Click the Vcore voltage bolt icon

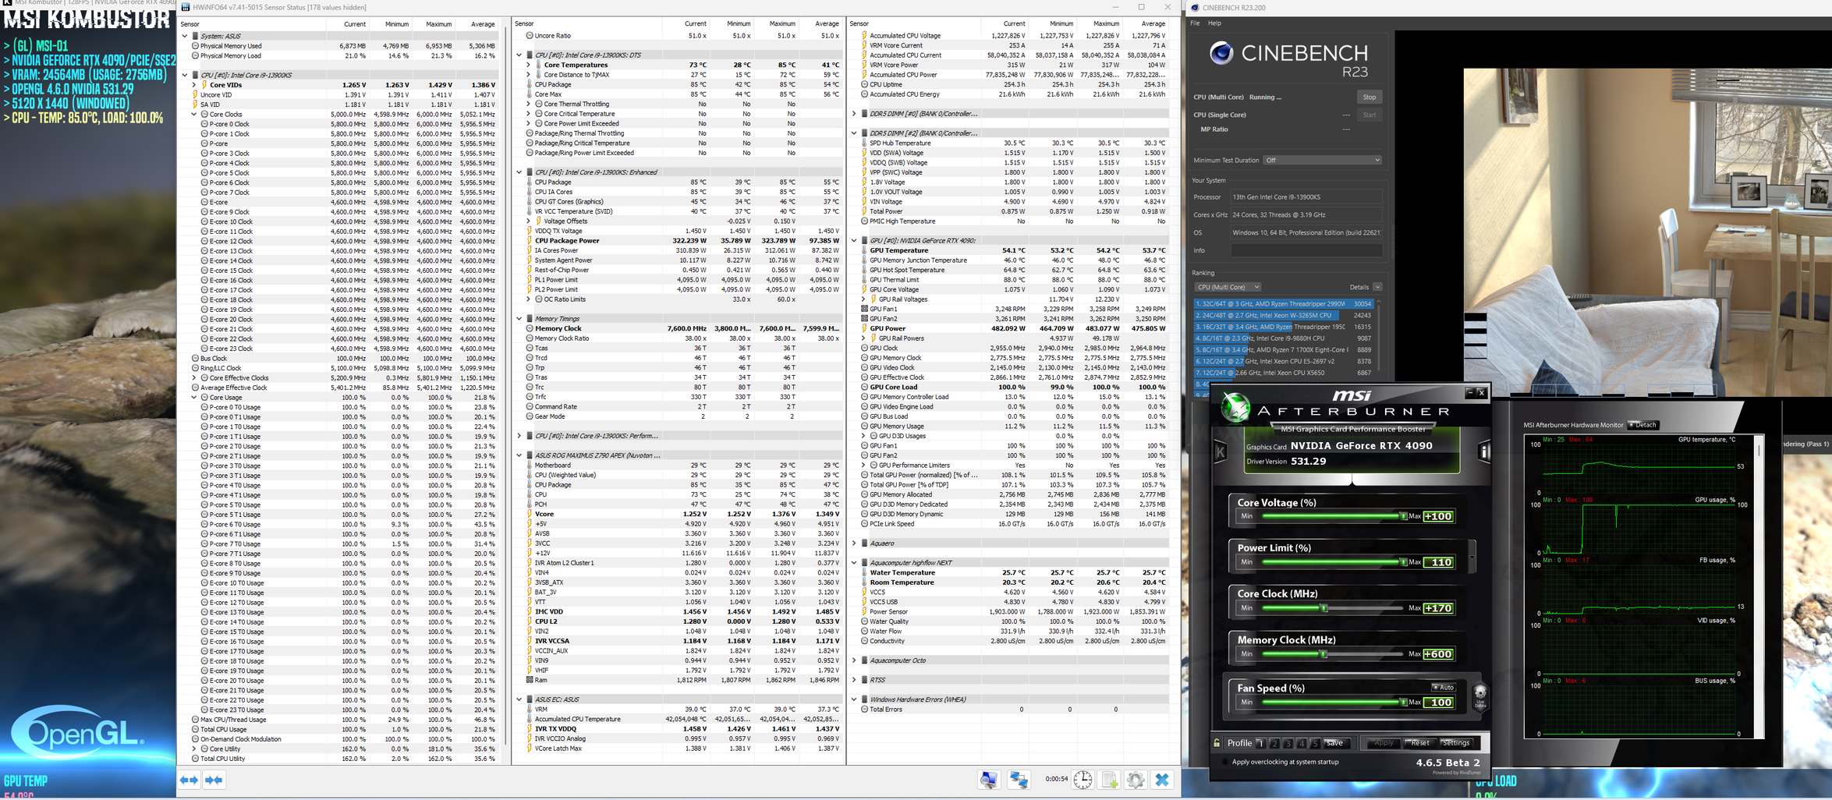(x=530, y=514)
